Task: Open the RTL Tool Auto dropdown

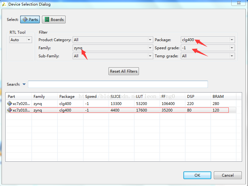Action: tap(21, 40)
